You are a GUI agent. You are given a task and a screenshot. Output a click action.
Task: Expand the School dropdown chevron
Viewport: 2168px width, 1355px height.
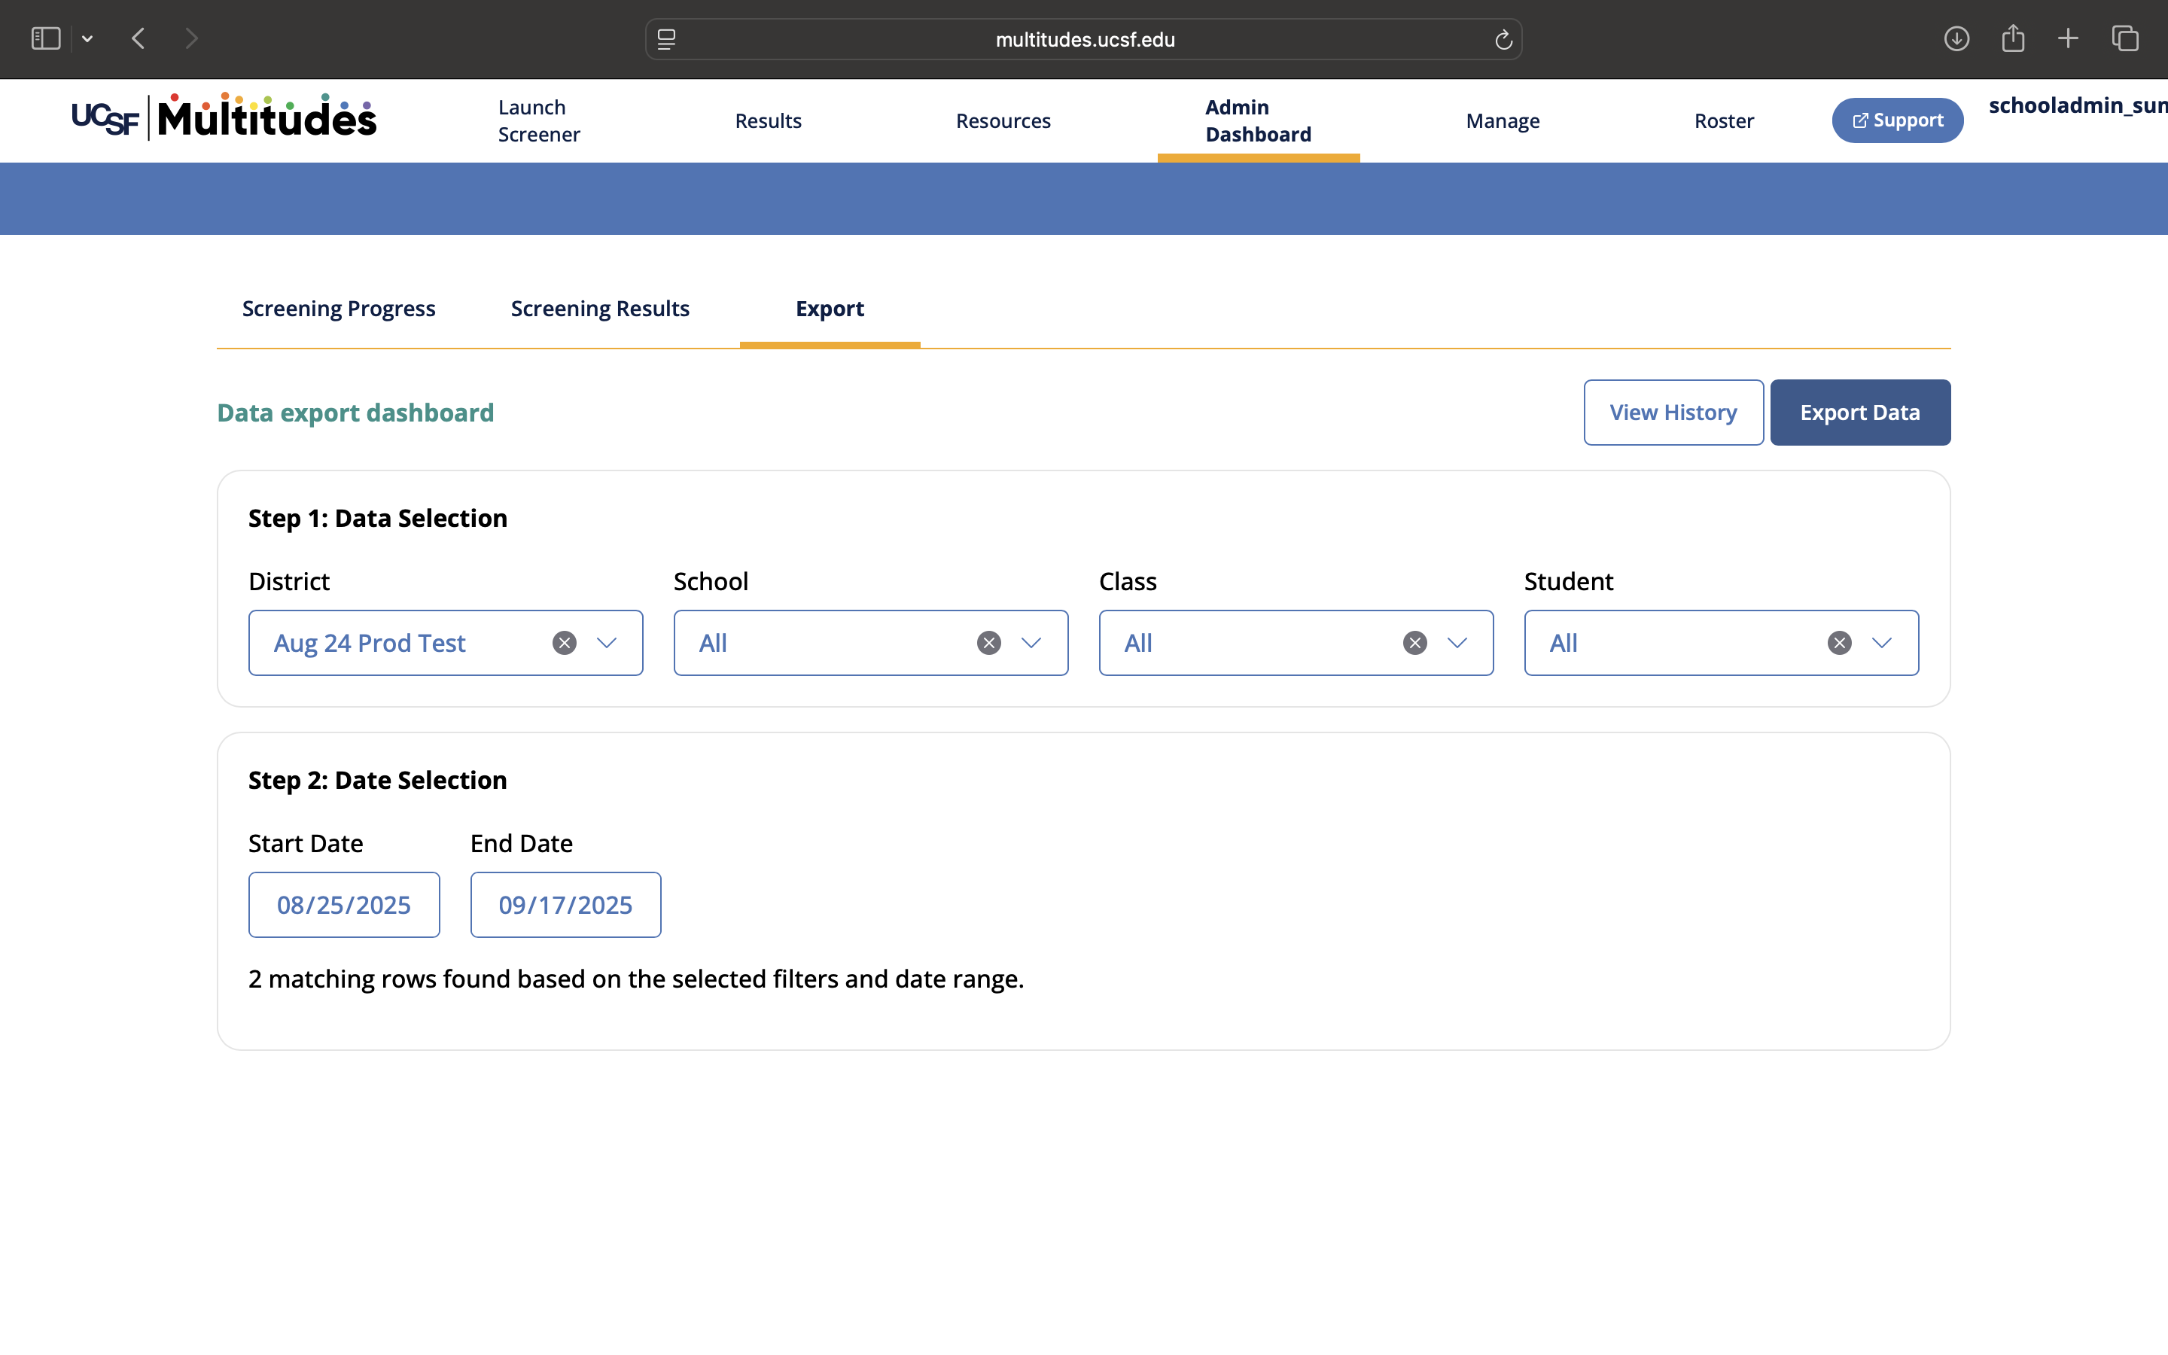1031,643
